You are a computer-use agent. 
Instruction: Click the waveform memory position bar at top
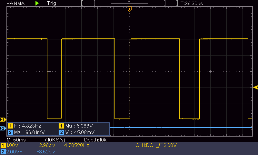coord(129,3)
